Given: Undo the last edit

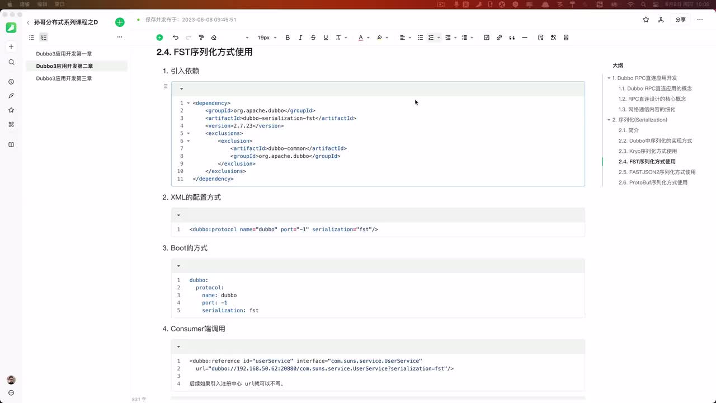Looking at the screenshot, I should (x=176, y=38).
